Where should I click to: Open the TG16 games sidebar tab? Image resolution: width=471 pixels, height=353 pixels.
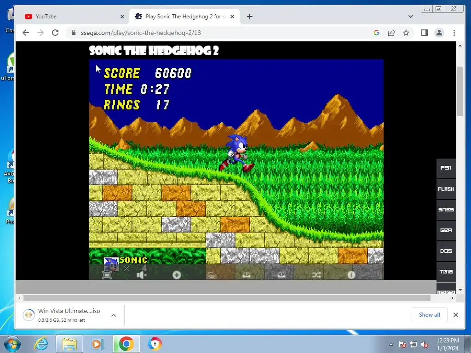coord(446,272)
